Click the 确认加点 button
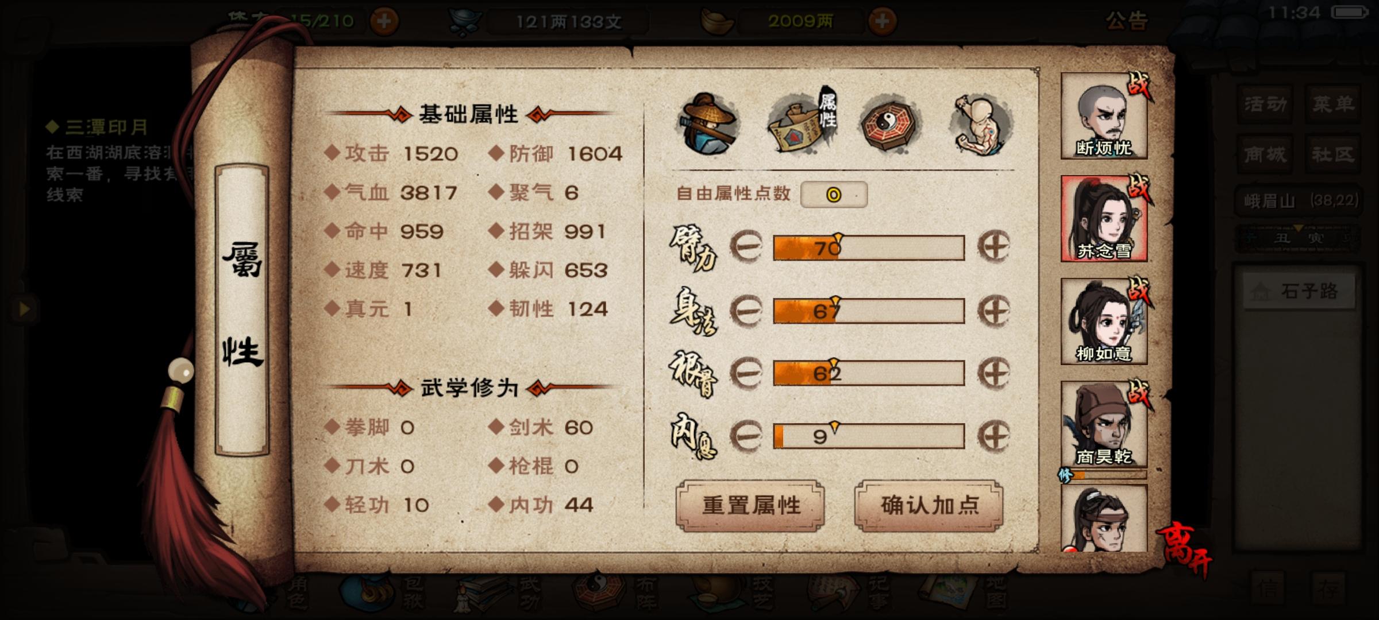The width and height of the screenshot is (1379, 620). point(929,506)
